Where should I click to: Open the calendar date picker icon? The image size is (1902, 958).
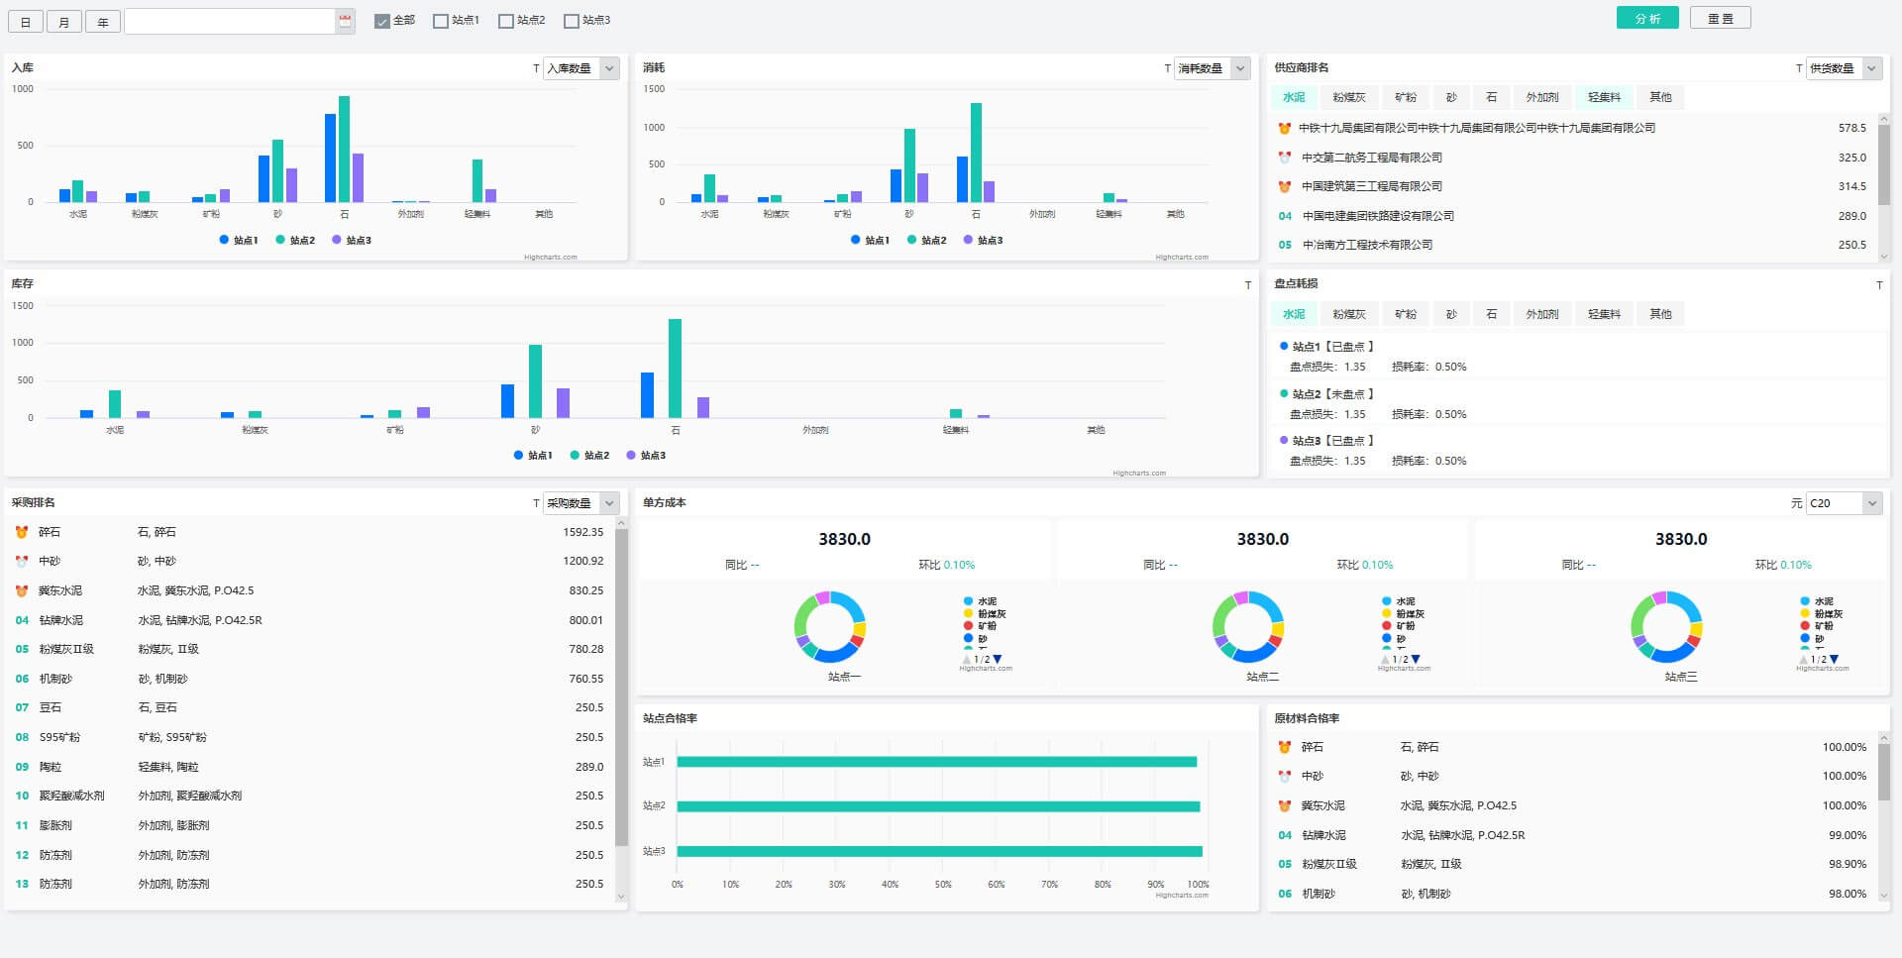[345, 21]
